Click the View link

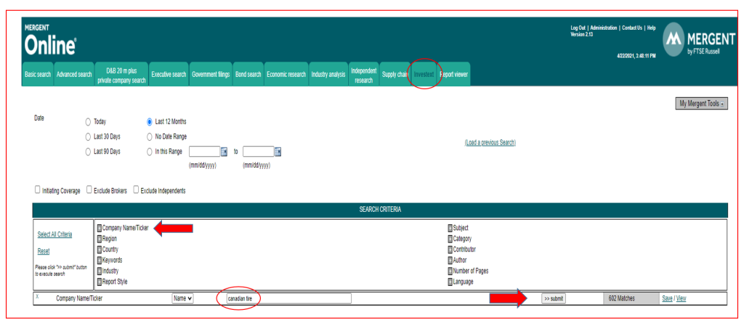[x=681, y=299]
